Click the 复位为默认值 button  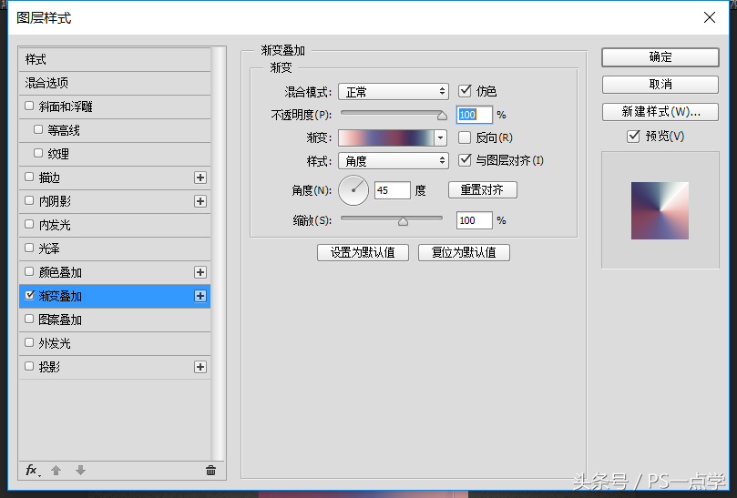[x=464, y=252]
